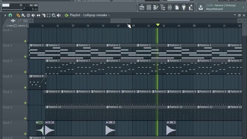The image size is (247, 139).
Task: Open Pattern 8 clip menu on Track 4
Action: tap(30, 76)
